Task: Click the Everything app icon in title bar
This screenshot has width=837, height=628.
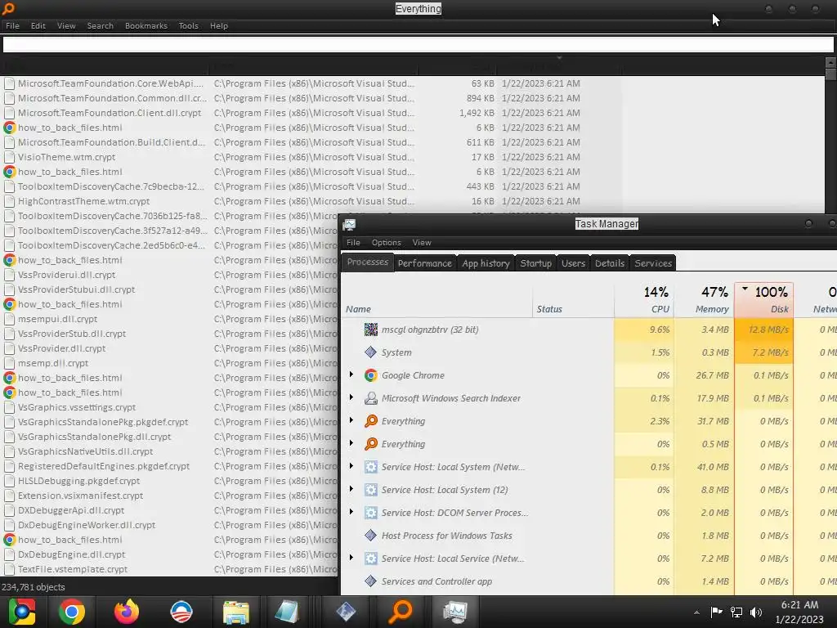Action: click(8, 8)
